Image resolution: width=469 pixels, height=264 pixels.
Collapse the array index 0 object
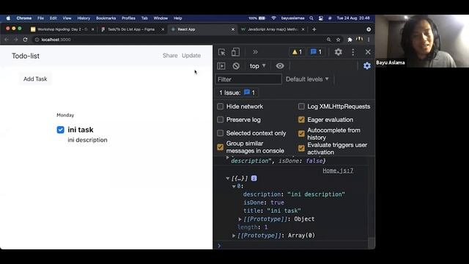click(234, 186)
